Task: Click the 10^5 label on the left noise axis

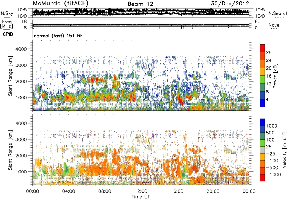Action: click(x=22, y=10)
